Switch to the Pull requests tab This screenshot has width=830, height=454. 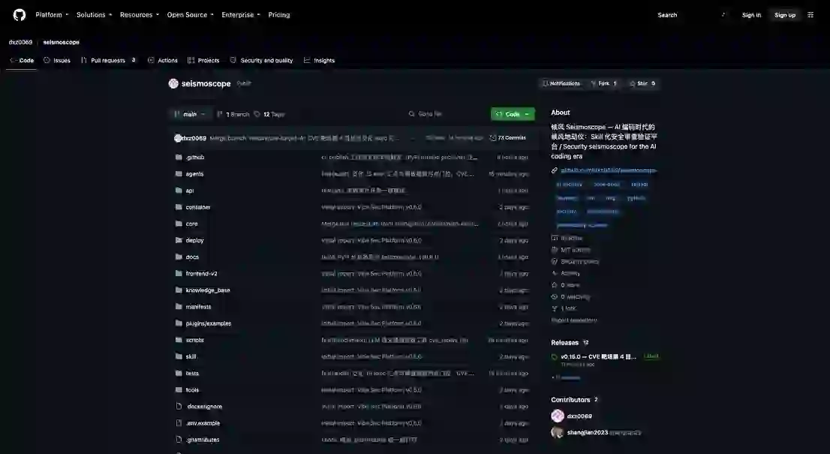click(109, 60)
